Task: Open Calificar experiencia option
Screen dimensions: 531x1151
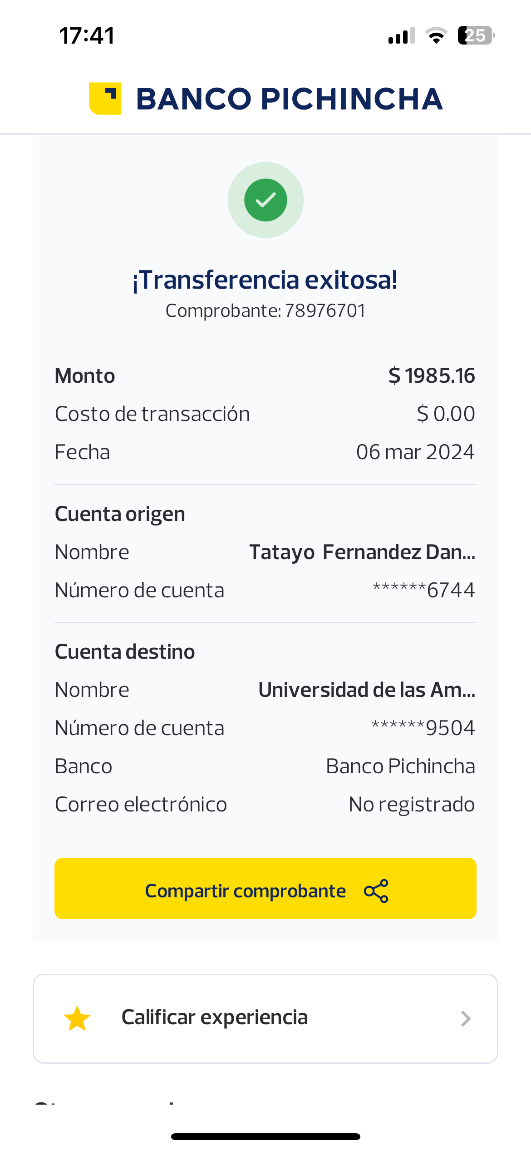Action: (215, 1018)
